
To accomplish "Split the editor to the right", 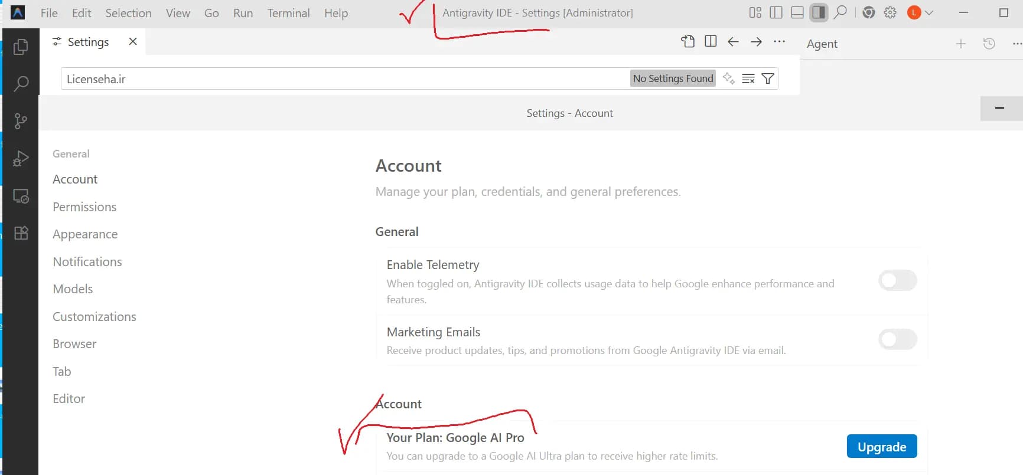I will 711,41.
